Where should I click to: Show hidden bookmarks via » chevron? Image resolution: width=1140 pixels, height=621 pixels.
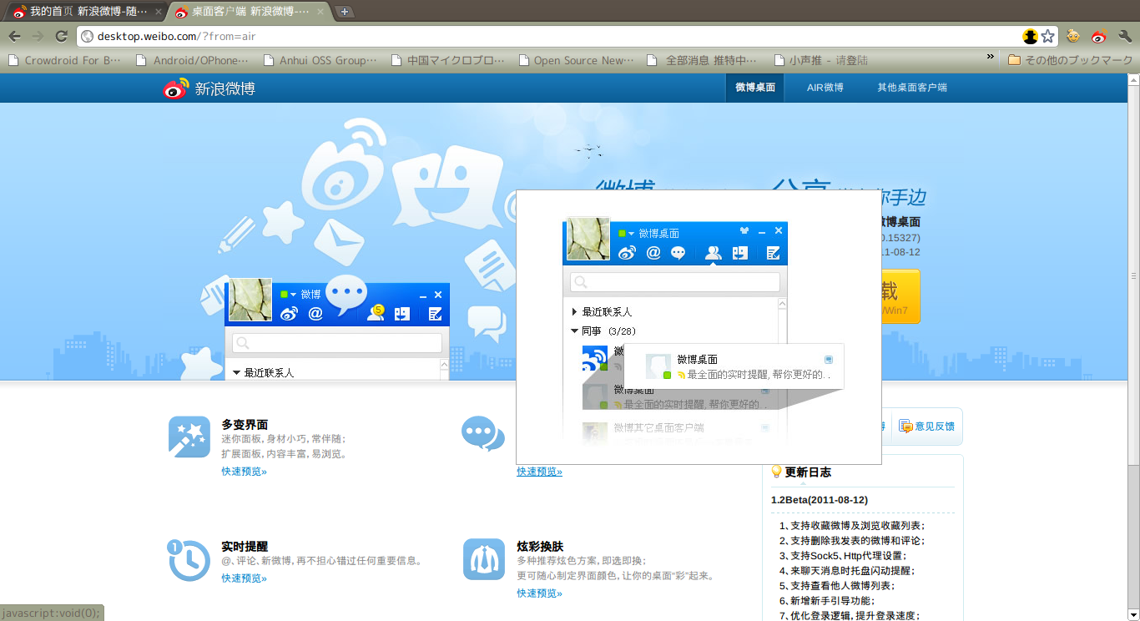pyautogui.click(x=991, y=58)
